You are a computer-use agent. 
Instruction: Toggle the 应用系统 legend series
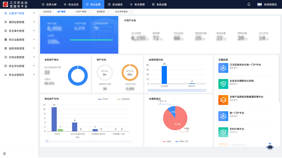pos(123,99)
